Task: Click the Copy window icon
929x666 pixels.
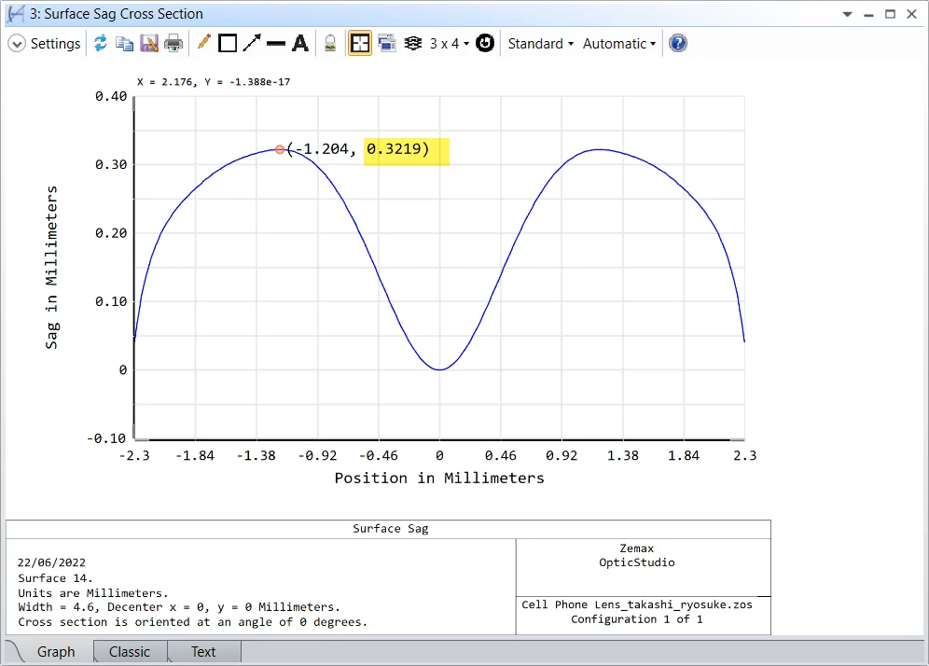Action: [124, 44]
